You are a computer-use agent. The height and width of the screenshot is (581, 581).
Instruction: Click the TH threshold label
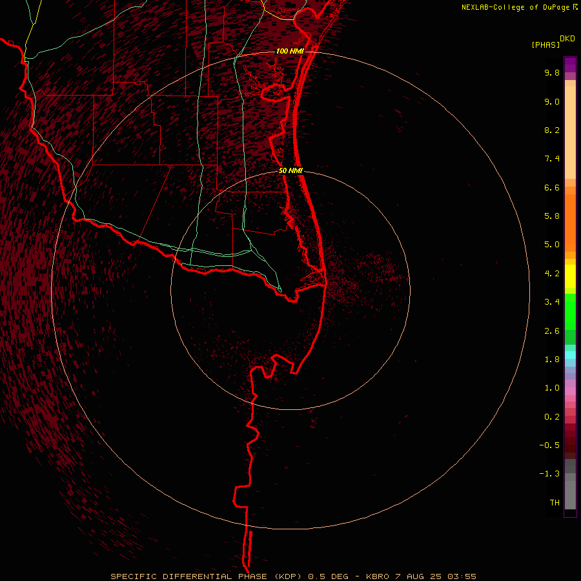pyautogui.click(x=555, y=502)
